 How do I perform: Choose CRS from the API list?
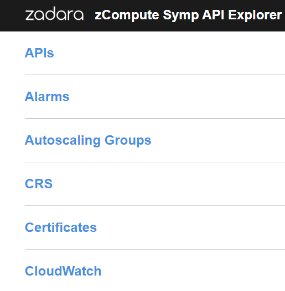click(39, 184)
